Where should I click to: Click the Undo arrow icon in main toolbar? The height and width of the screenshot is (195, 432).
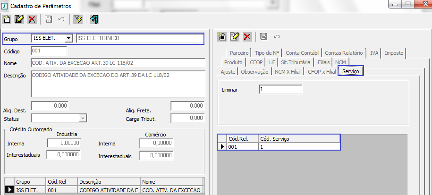point(61,19)
